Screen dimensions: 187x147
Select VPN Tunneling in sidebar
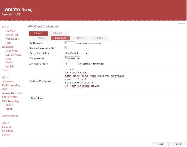click(x=11, y=101)
